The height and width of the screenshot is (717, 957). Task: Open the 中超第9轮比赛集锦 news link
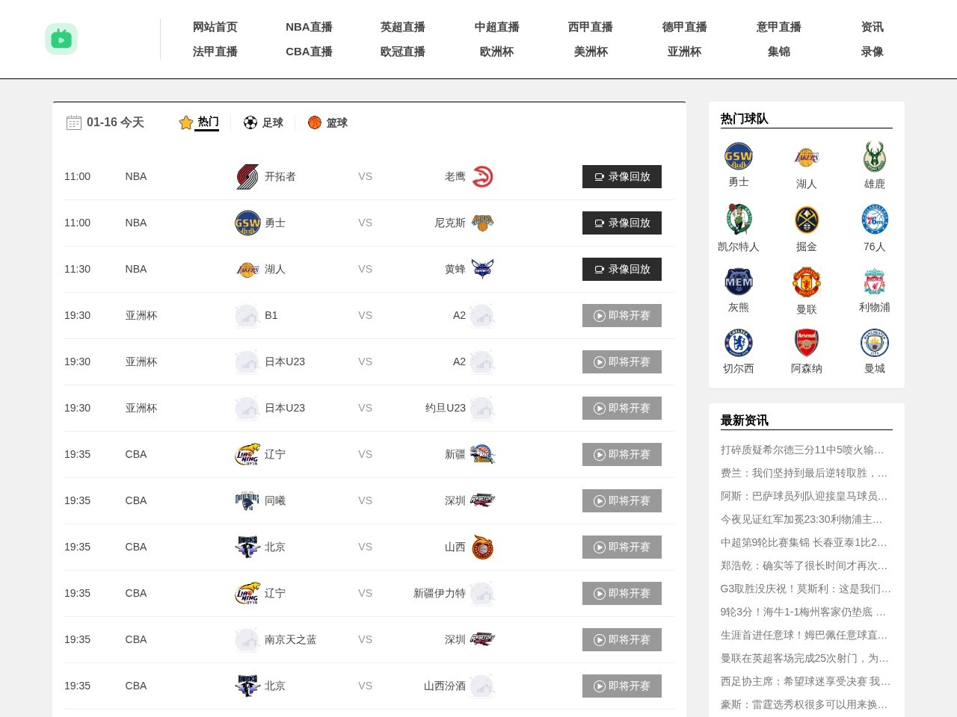click(x=803, y=542)
